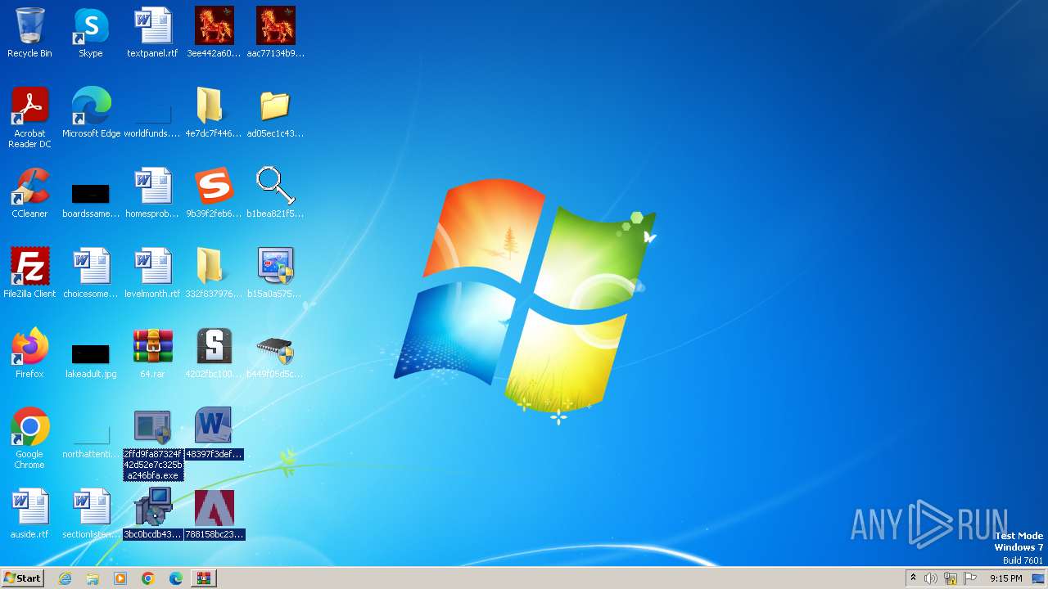Open the volume speaker tray icon

point(931,578)
